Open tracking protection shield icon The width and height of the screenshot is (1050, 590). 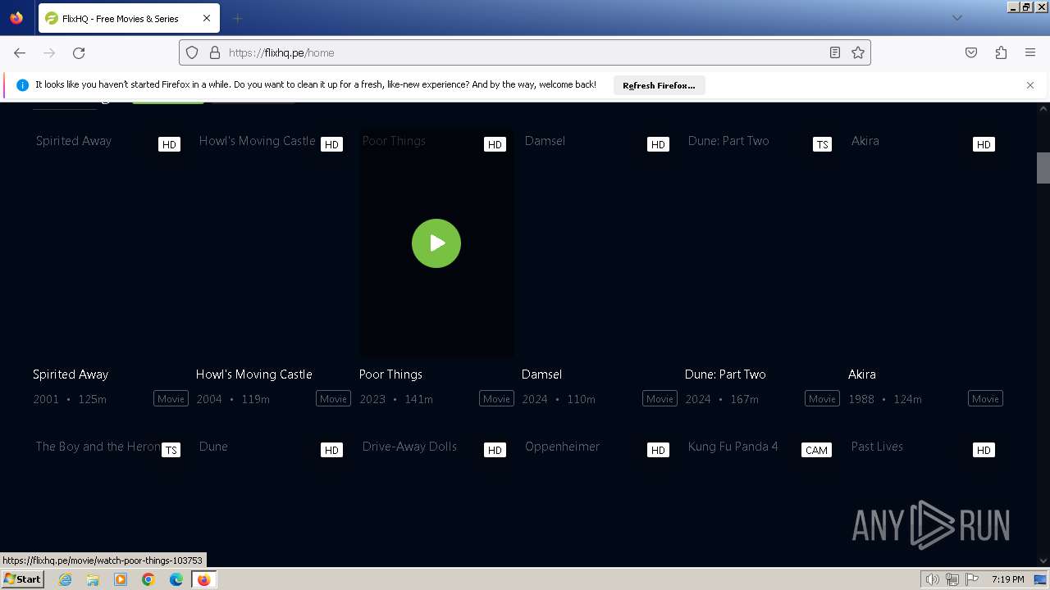coord(192,52)
